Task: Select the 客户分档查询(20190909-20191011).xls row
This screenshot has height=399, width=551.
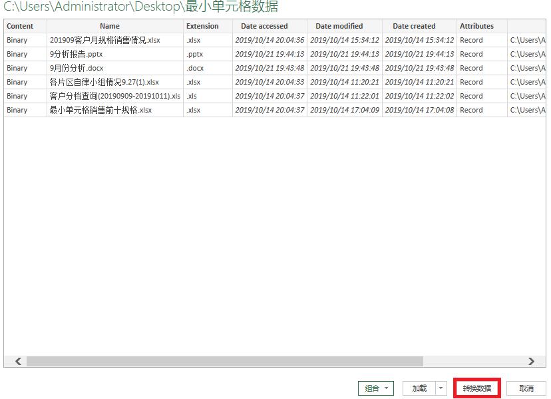Action: [109, 96]
